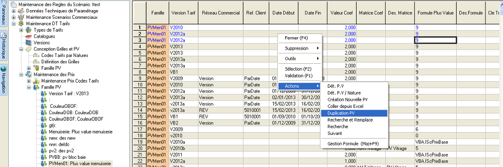Select Gestion Formule (Maj+F9) entry
The image size is (503, 167).
click(354, 144)
